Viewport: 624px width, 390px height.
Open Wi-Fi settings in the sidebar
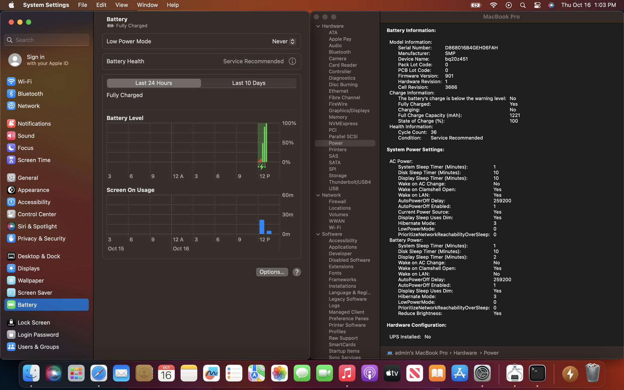(x=25, y=82)
